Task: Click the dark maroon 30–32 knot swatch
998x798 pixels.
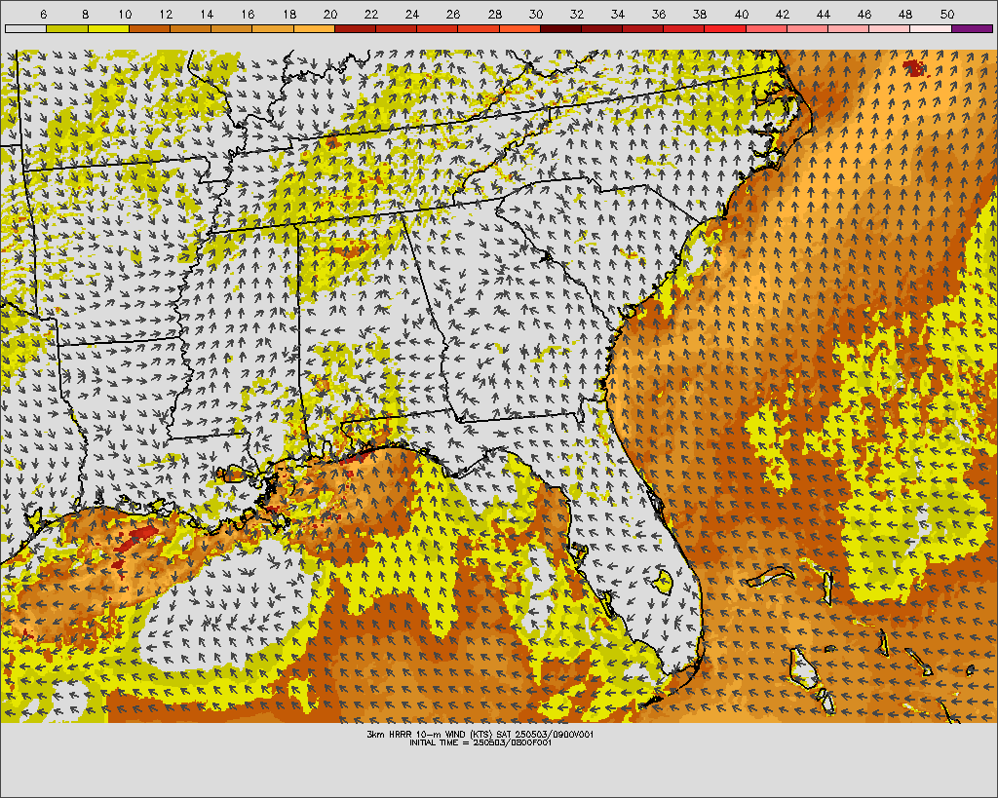Action: [560, 28]
